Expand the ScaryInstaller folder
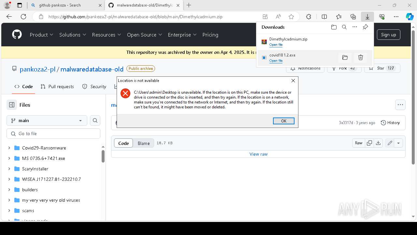The width and height of the screenshot is (417, 235). [9, 169]
